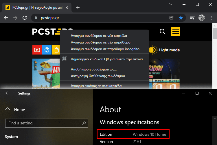
Task: Click the browser page scrollbar thumb
Action: click(215, 33)
